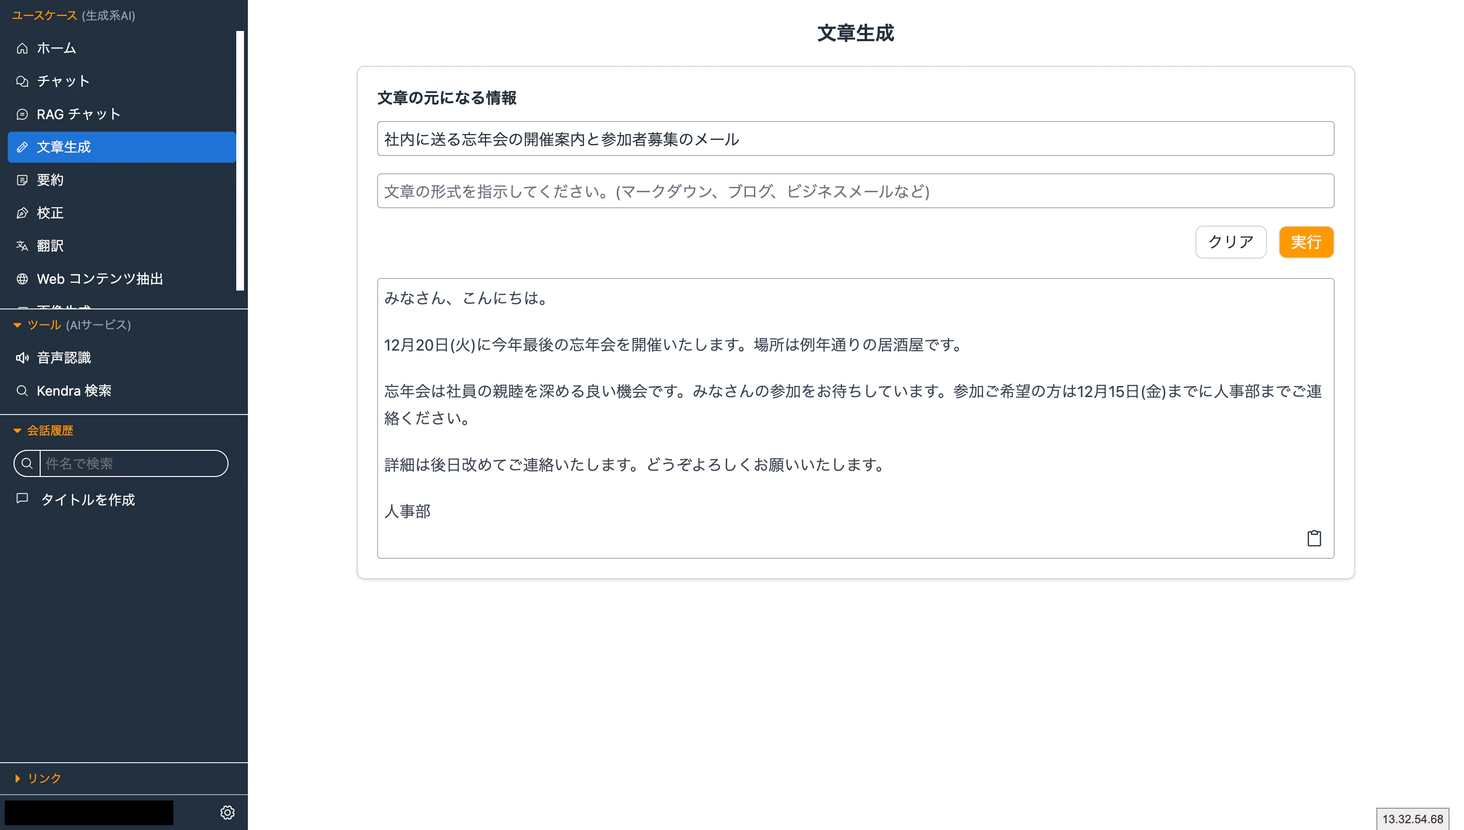This screenshot has width=1464, height=830.
Task: Open the ホーム menu item
Action: point(122,48)
